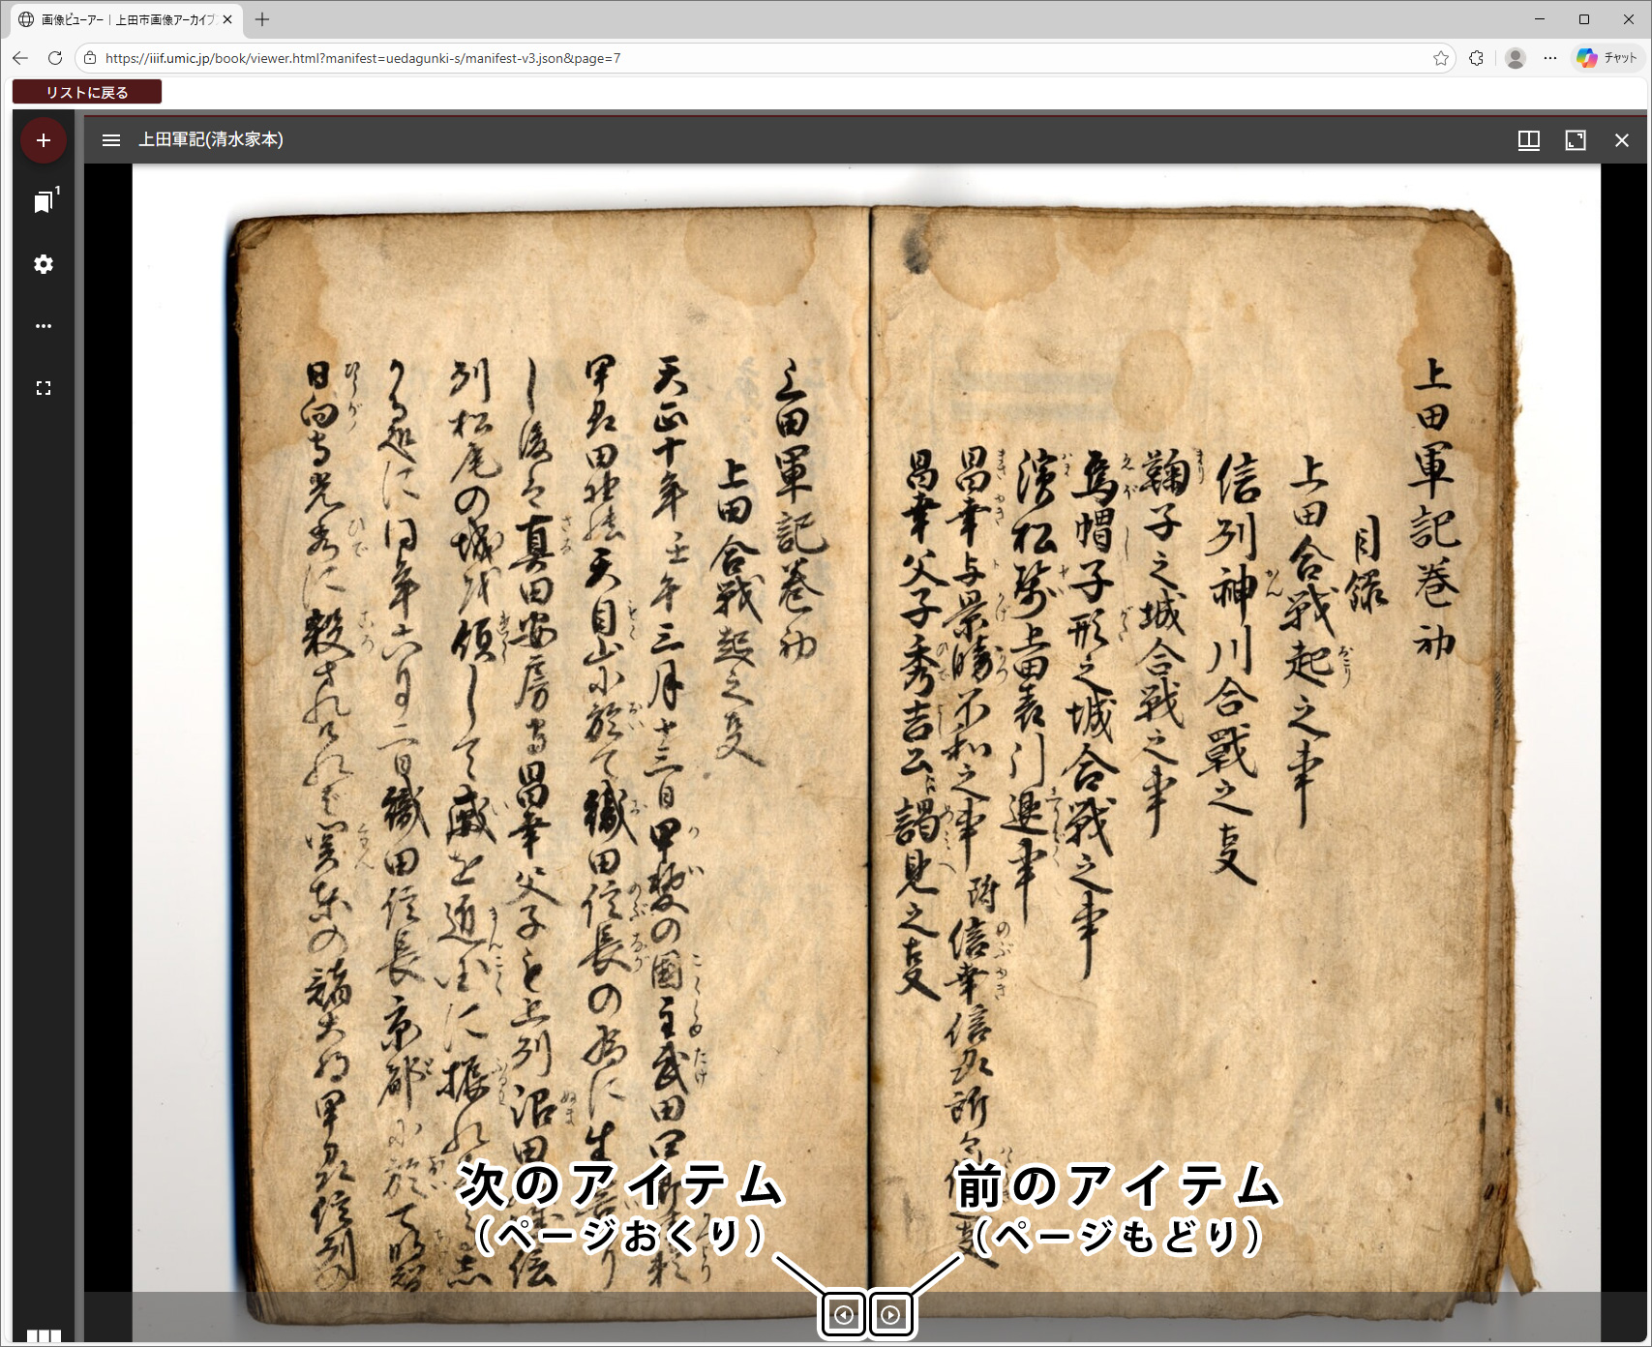Select the 画像ビューアー browser tab
This screenshot has width=1652, height=1347.
tap(121, 19)
